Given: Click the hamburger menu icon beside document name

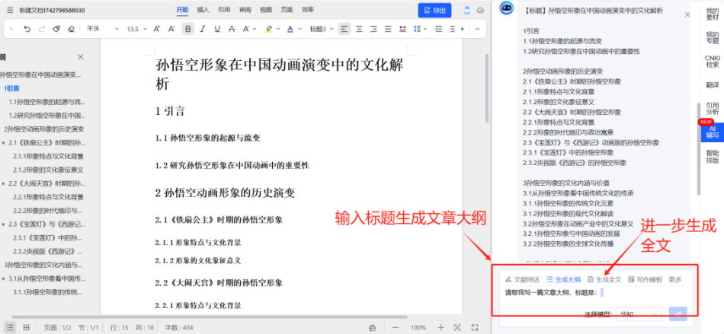Looking at the screenshot, I should point(8,11).
